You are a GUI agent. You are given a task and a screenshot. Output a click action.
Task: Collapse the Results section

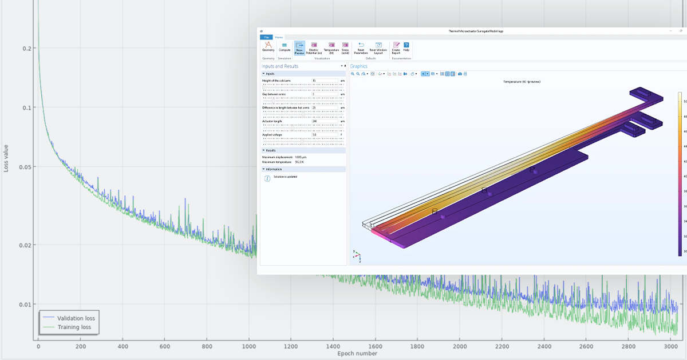click(263, 150)
